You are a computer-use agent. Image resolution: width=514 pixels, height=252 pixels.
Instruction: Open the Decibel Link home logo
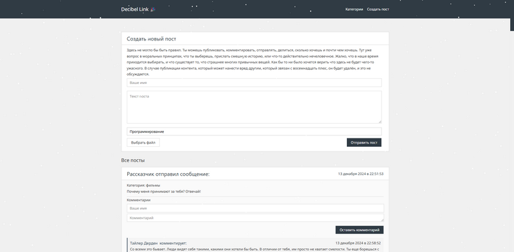point(138,9)
